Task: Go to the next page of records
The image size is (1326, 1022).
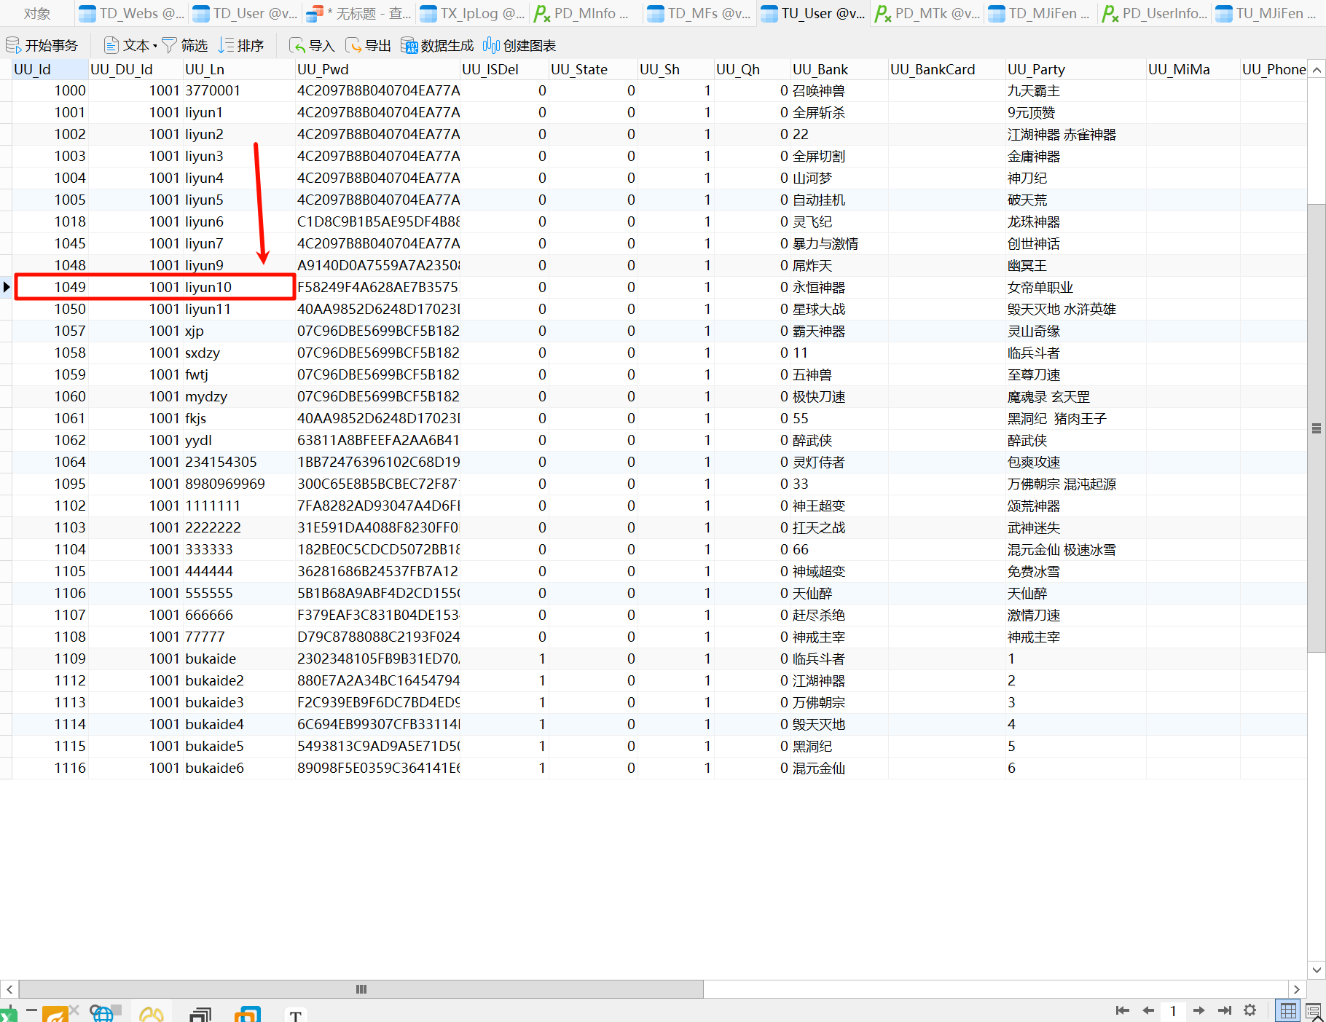Action: point(1198,1010)
